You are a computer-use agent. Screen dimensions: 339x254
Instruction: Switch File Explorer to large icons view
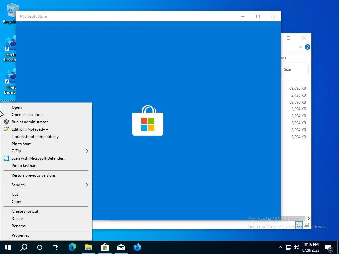point(306,225)
